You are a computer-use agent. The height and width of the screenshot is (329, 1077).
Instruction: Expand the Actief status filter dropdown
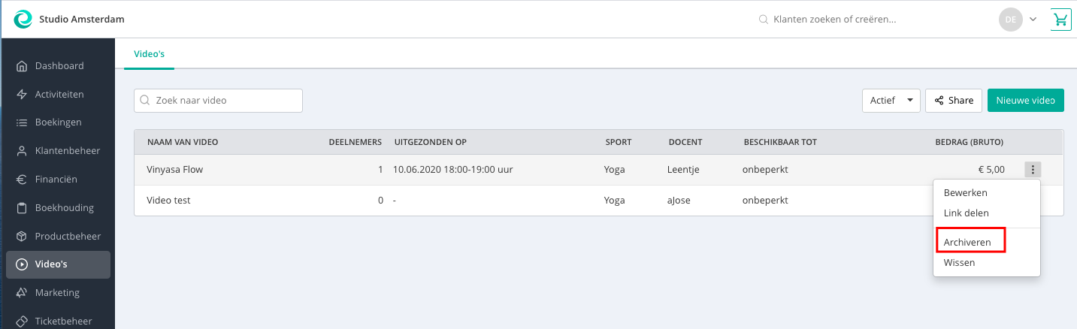coord(891,101)
